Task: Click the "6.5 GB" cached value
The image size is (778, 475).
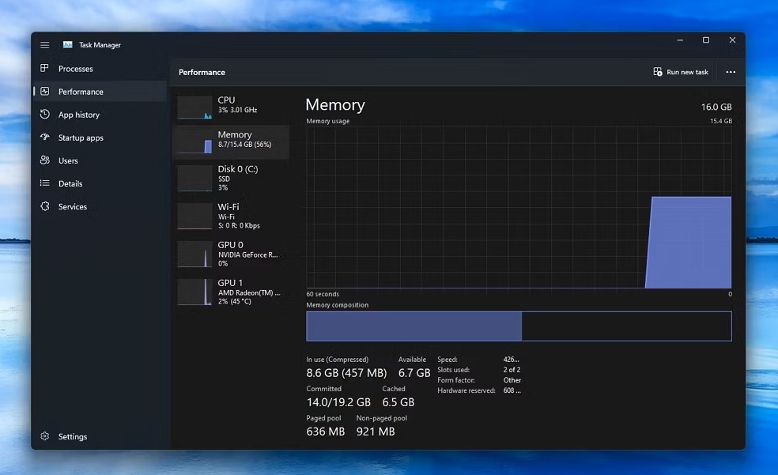Action: [398, 402]
